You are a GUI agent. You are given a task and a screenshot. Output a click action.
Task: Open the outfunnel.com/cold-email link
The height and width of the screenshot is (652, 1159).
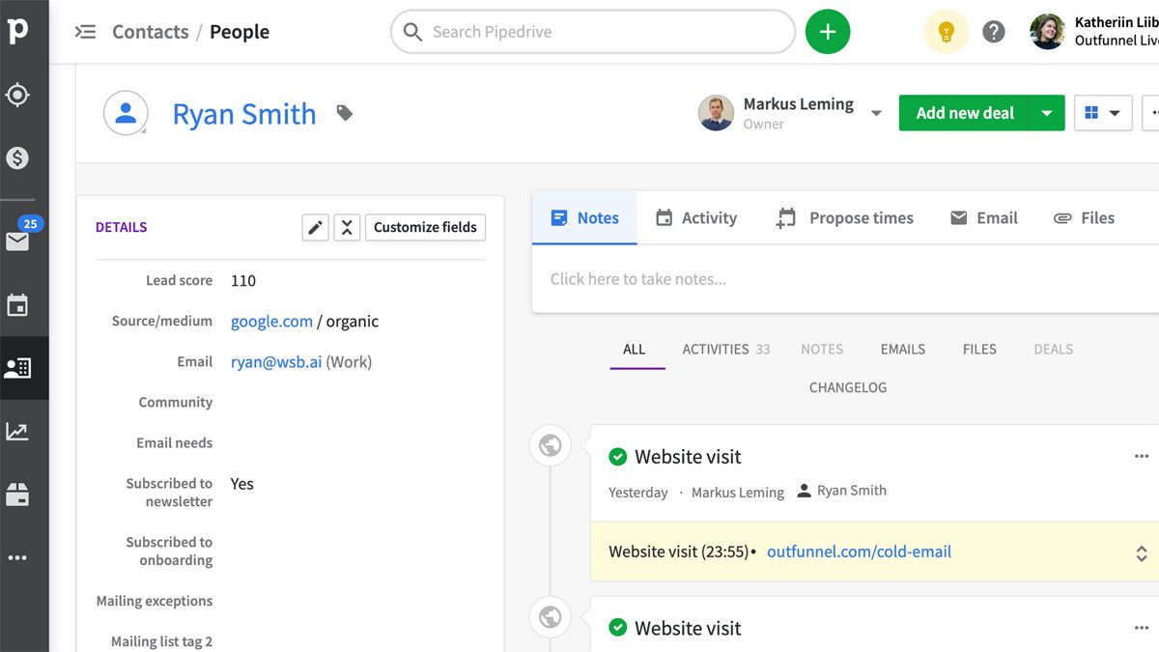click(858, 552)
